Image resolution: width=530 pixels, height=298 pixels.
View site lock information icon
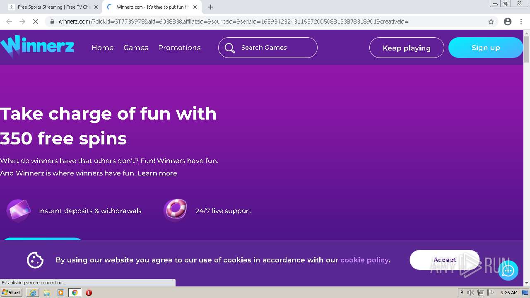pyautogui.click(x=52, y=22)
